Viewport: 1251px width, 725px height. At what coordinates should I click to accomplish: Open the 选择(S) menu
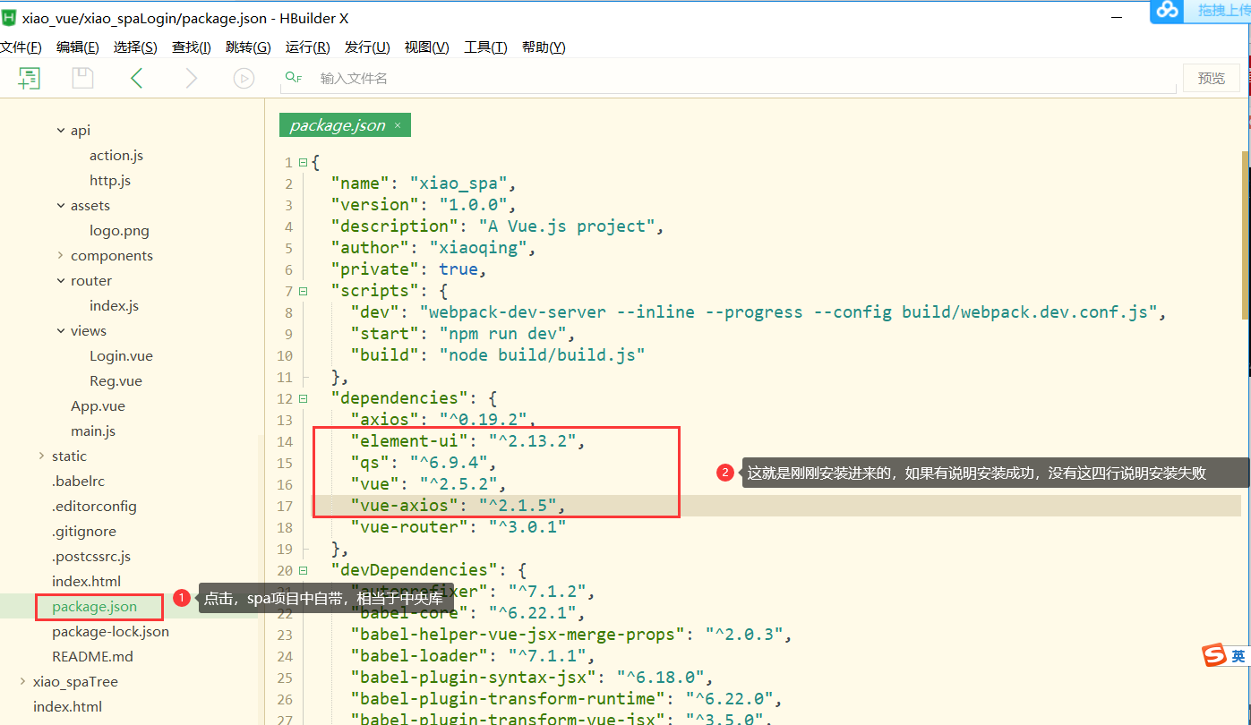[135, 47]
